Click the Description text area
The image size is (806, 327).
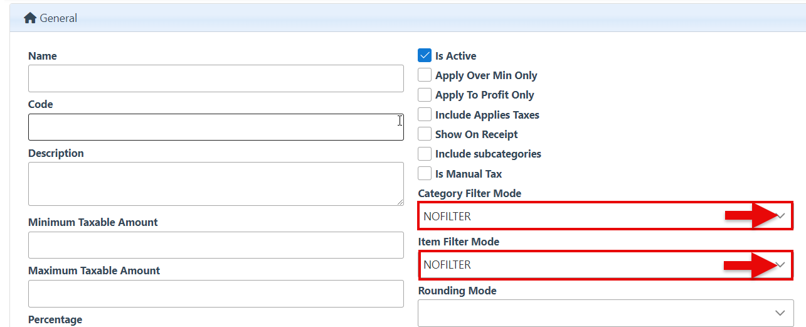(x=216, y=183)
